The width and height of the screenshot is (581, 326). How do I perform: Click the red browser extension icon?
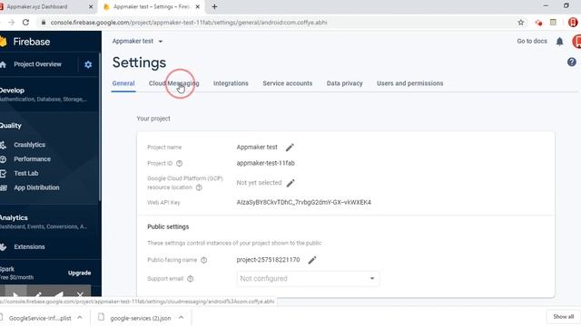[x=538, y=23]
